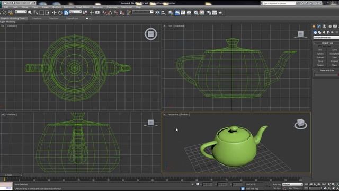Open the ribbon minimize options arrow
This screenshot has width=339, height=191.
[x=87, y=19]
